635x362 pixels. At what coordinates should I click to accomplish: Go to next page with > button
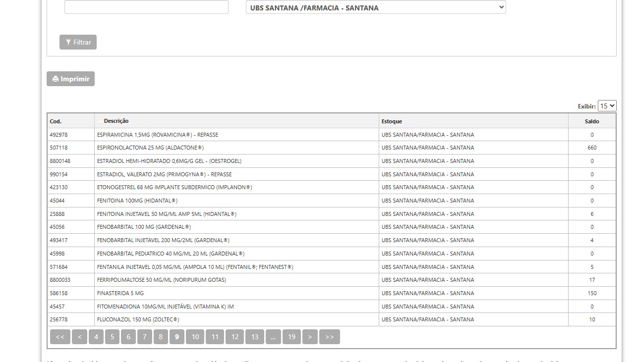pos(310,337)
